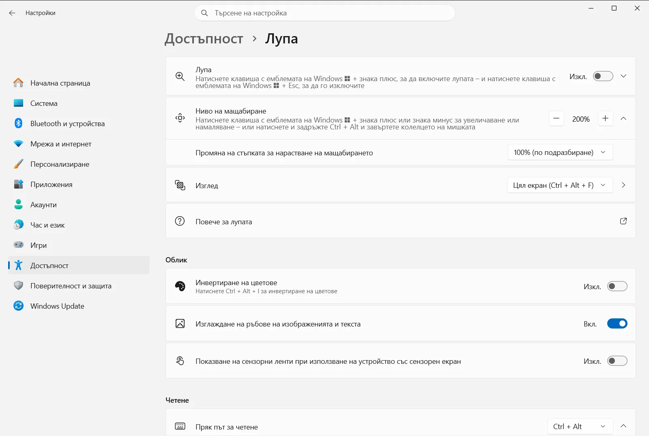Open Изглед details chevron arrow

pos(623,185)
